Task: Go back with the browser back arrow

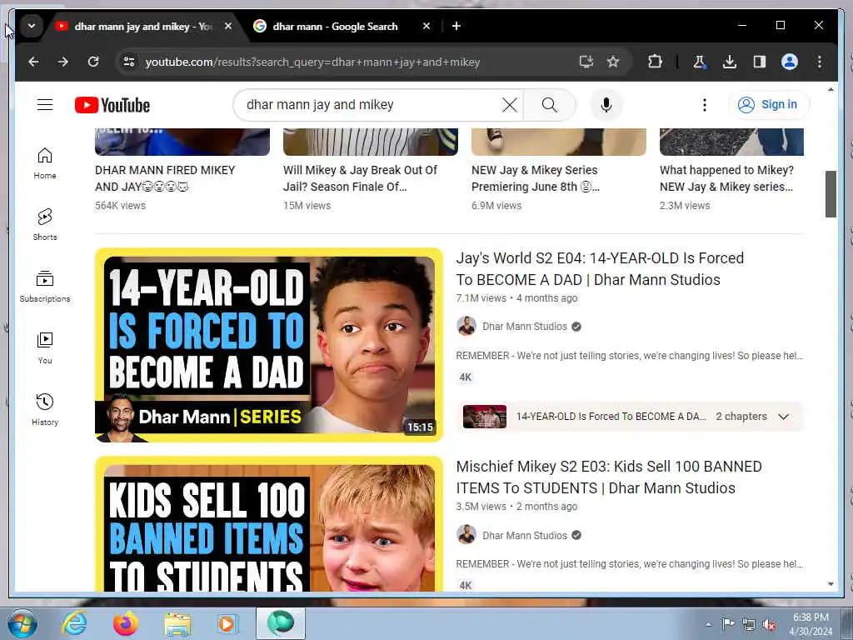Action: pos(33,62)
